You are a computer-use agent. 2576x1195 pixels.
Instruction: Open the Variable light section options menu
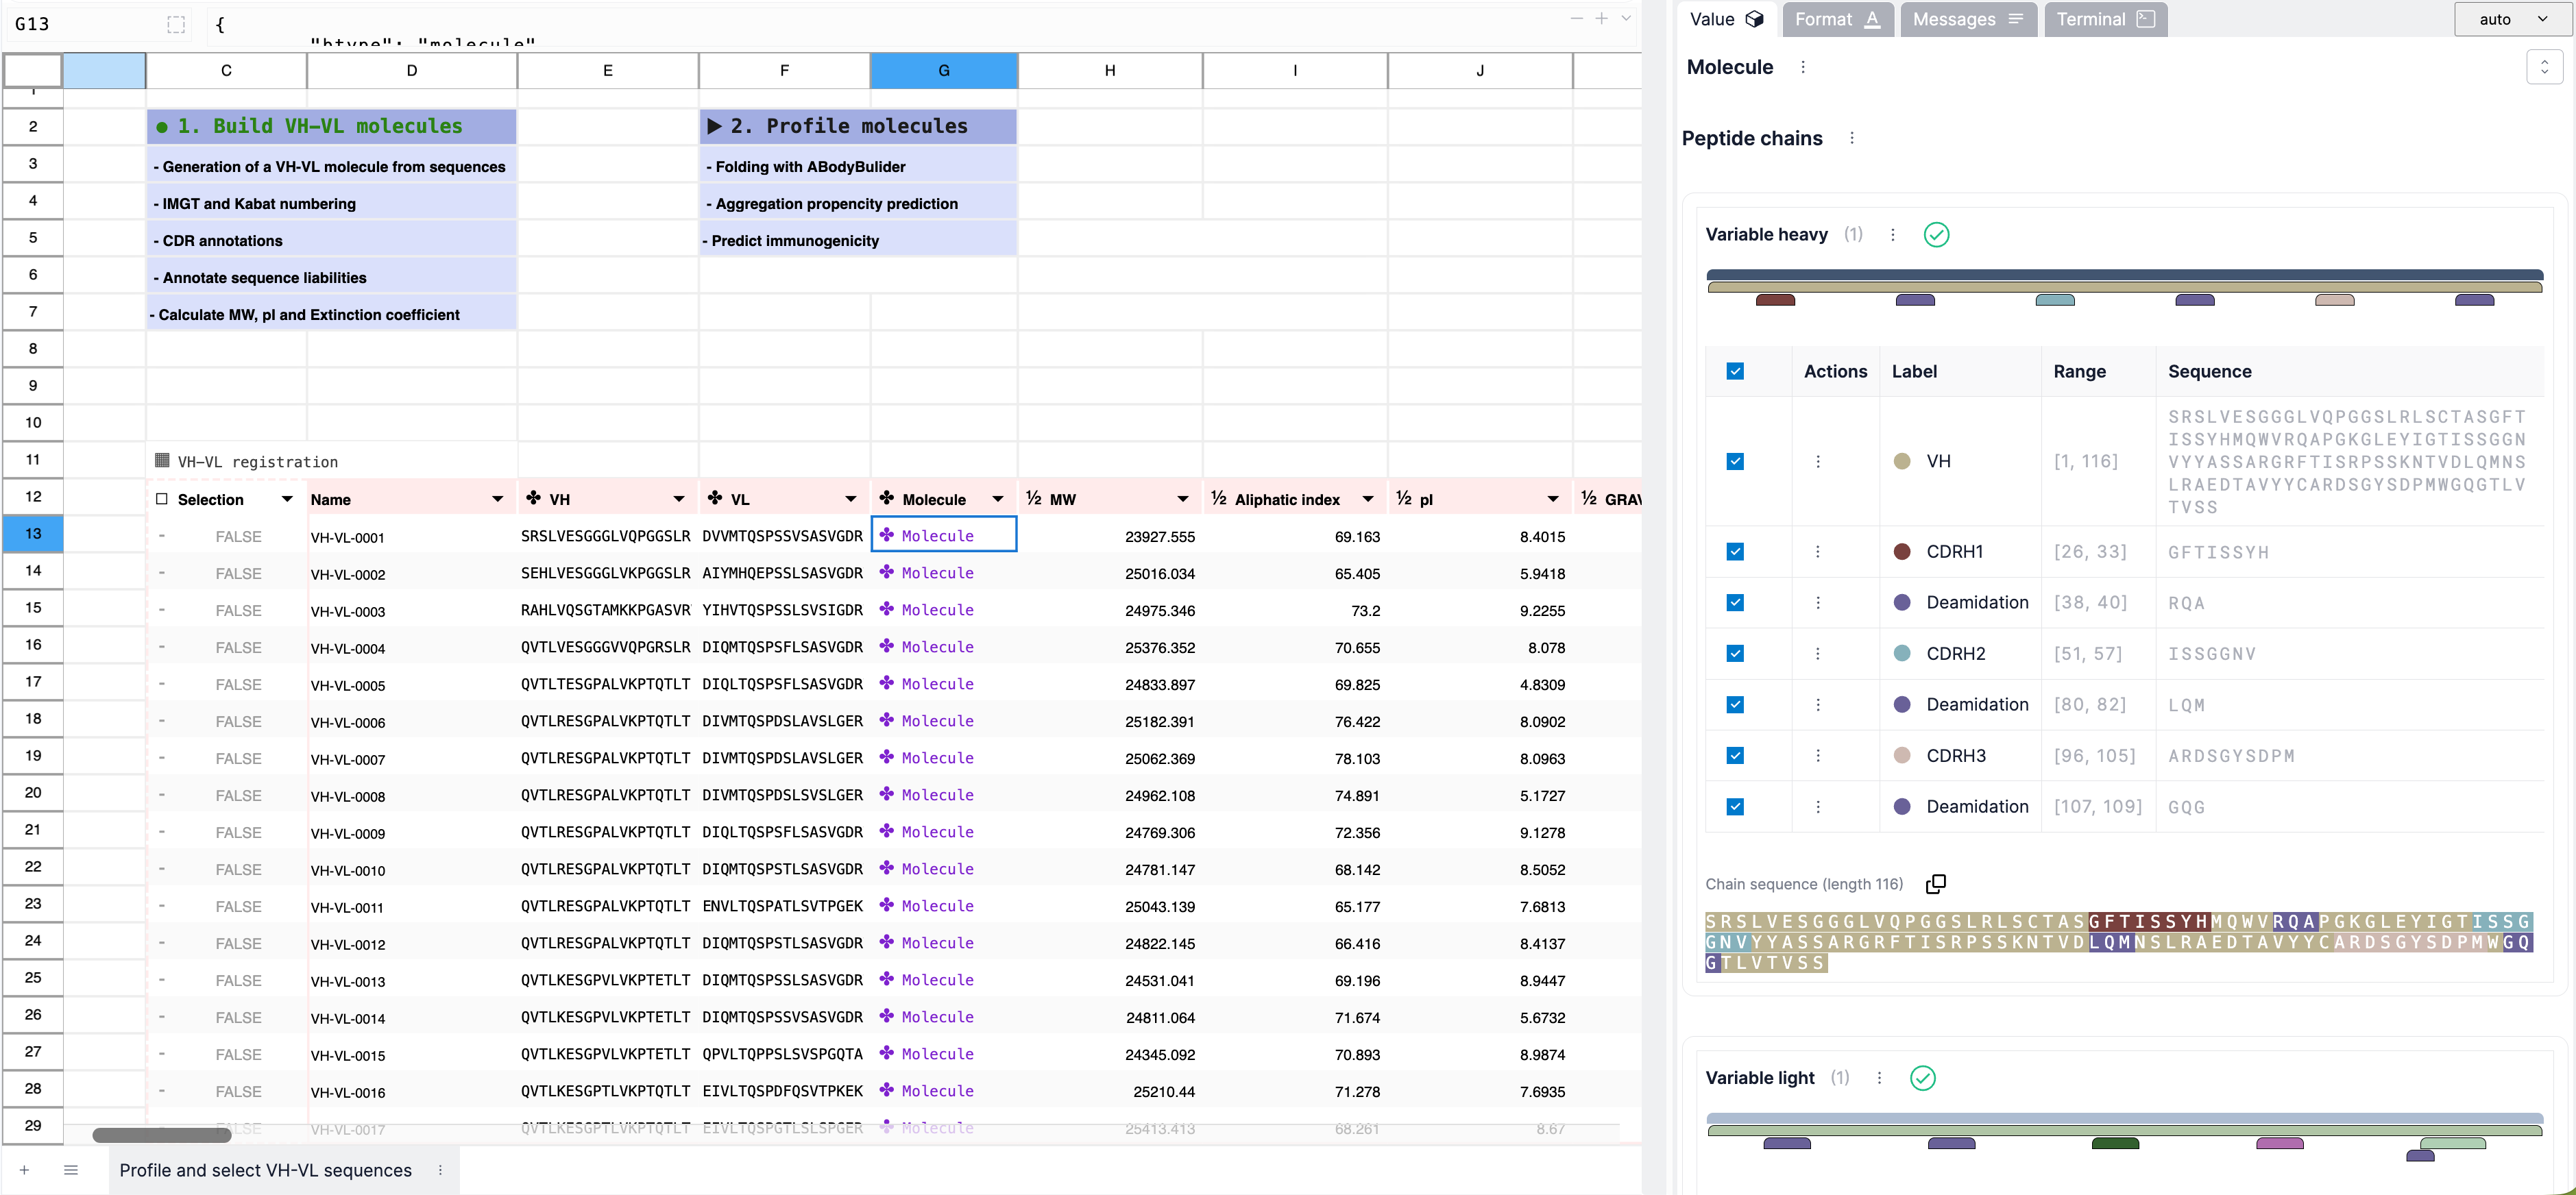(1879, 1078)
